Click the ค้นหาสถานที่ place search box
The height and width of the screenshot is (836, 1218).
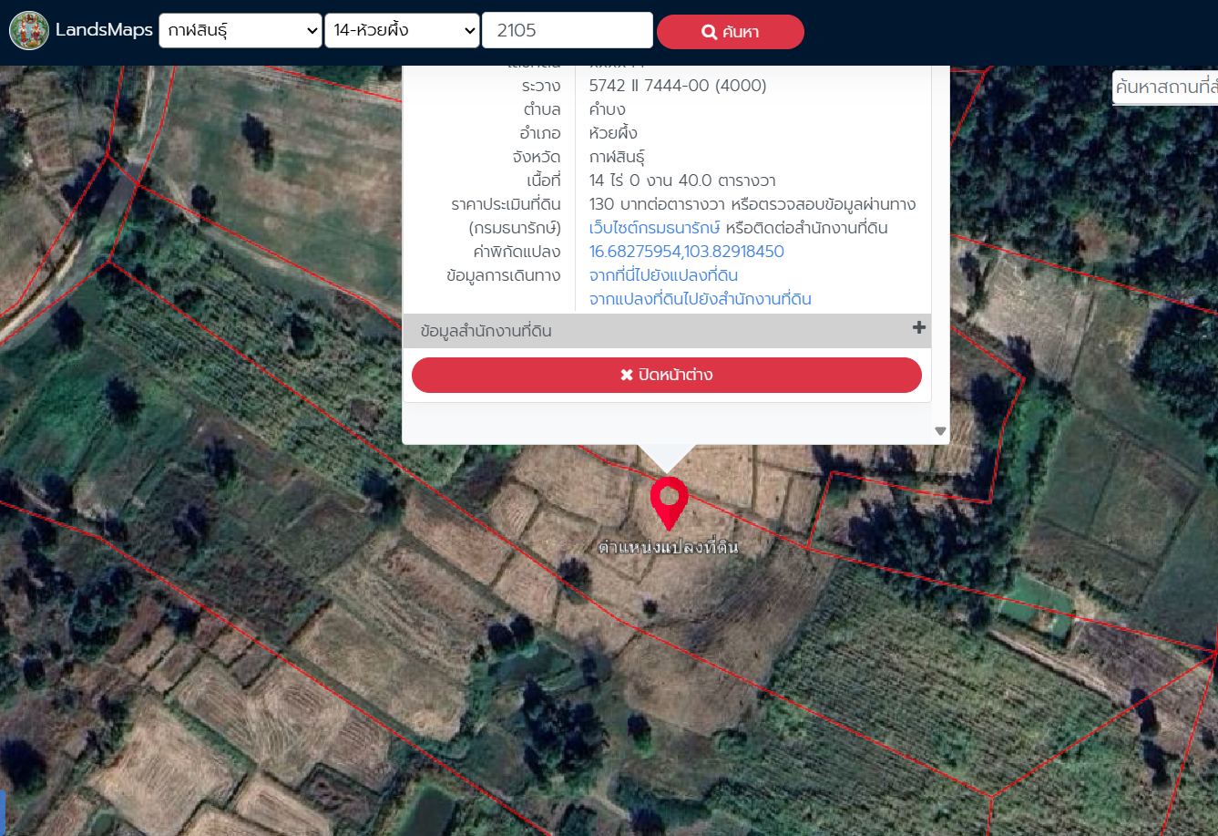(1165, 88)
